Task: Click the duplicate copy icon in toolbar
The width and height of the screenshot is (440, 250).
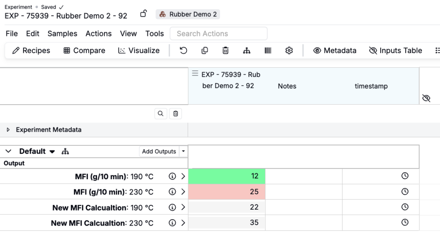Action: click(x=205, y=51)
